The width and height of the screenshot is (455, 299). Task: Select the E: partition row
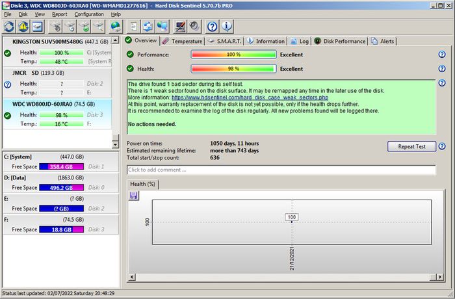(x=60, y=203)
